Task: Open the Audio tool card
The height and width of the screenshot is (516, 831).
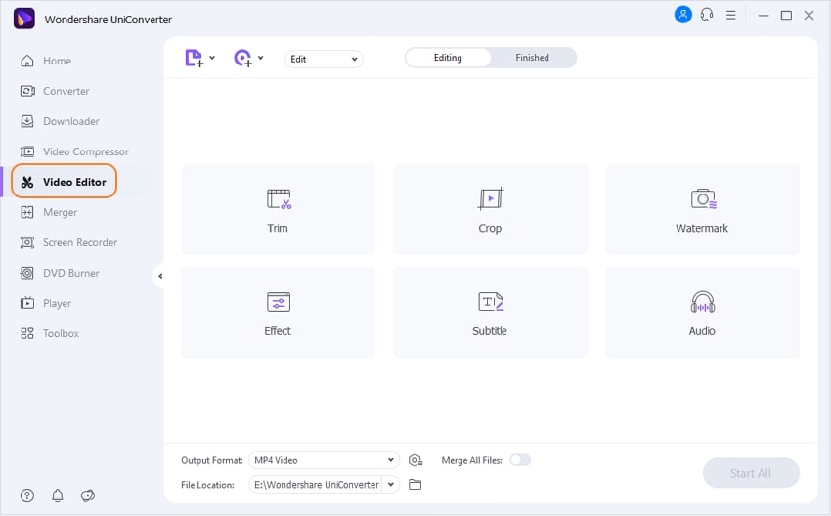Action: point(702,312)
